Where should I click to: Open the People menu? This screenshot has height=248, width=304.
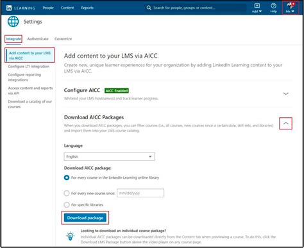click(48, 8)
